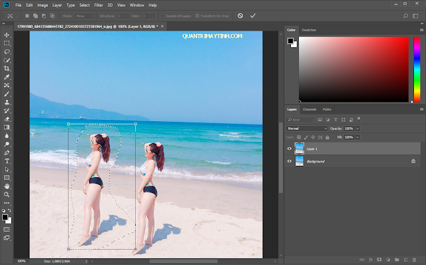
Task: Select the Content-Aware Move tool in toolbox
Action: (7, 85)
